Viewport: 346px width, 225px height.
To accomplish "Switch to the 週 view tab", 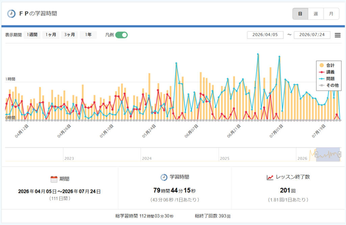I will point(316,14).
